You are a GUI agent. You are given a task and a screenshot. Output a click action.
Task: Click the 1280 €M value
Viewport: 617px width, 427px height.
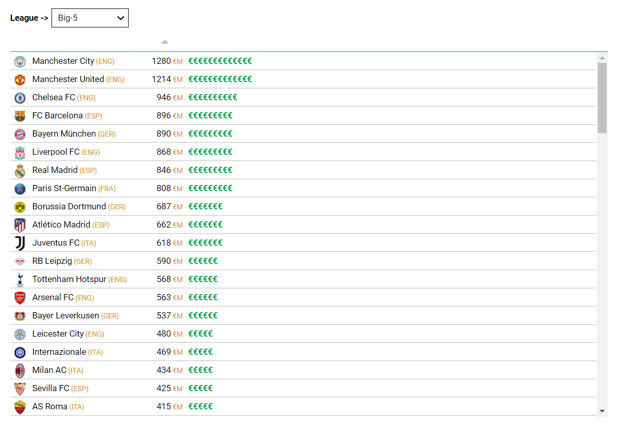click(x=167, y=61)
